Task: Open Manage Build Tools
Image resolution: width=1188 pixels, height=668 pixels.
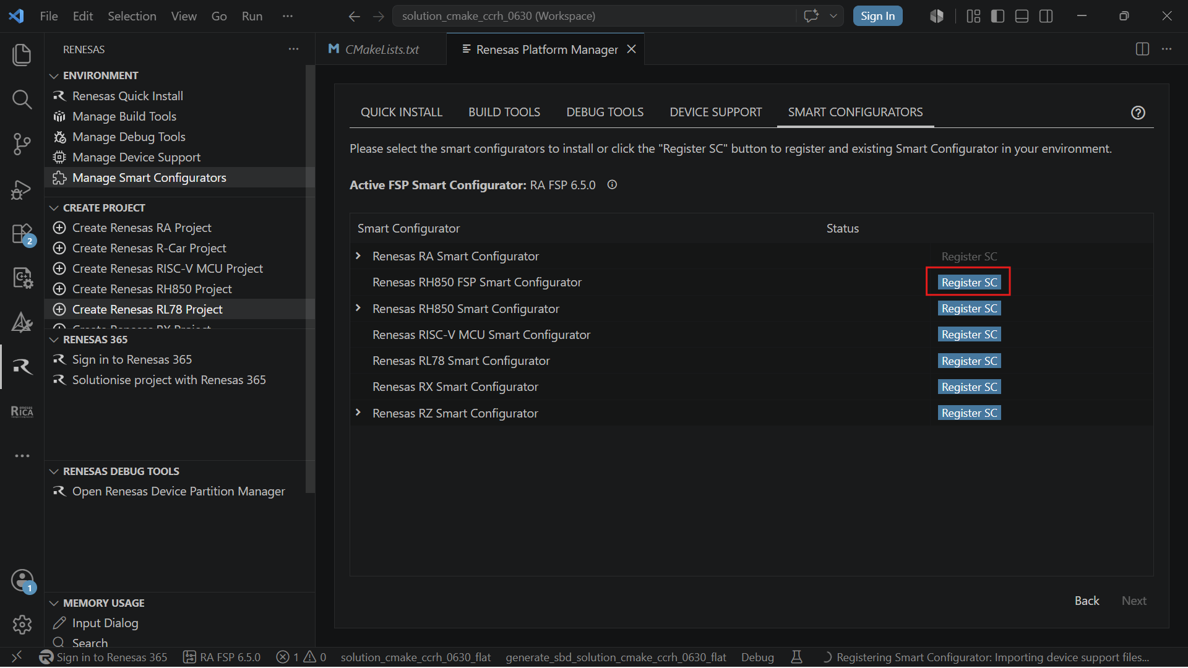Action: (124, 116)
